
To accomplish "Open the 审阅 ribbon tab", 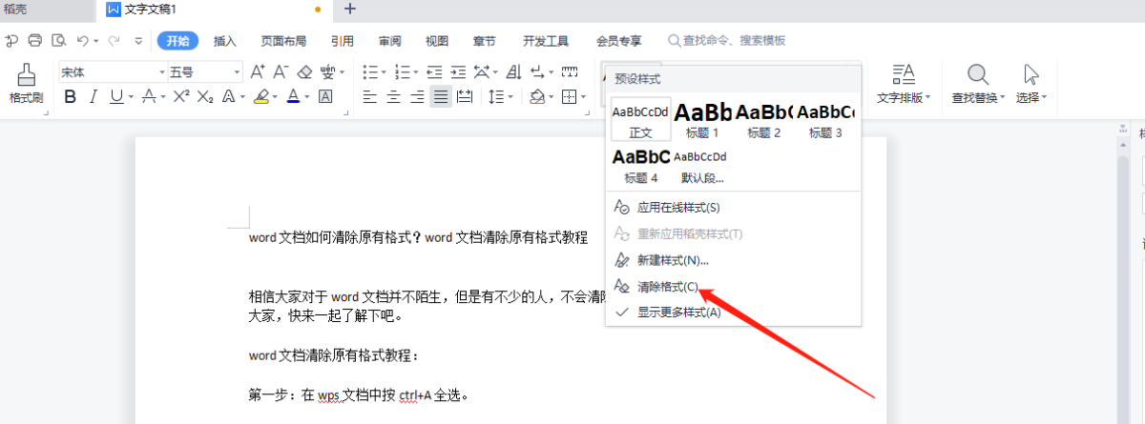I will pyautogui.click(x=389, y=40).
